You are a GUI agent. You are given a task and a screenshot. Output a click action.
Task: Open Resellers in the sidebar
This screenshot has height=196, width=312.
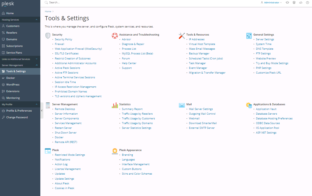pyautogui.click(x=20, y=32)
